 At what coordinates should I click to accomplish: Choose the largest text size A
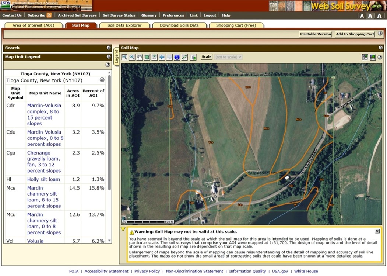[379, 16]
